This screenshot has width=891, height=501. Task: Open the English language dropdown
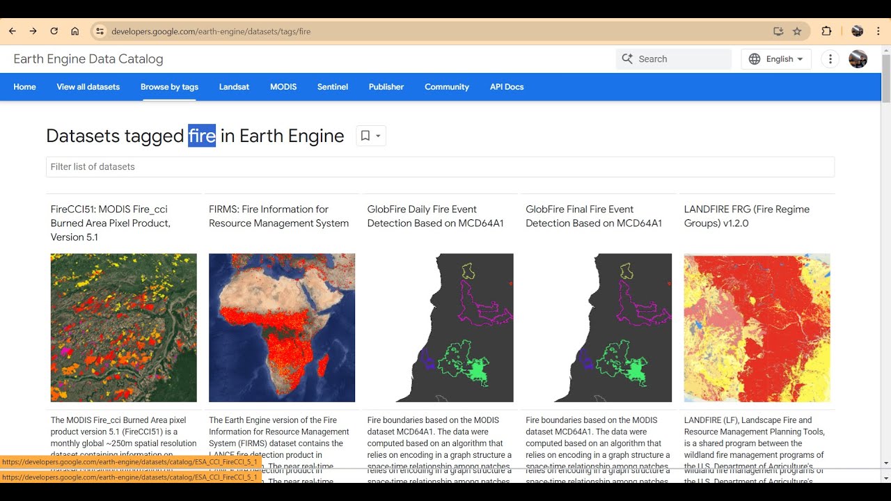pyautogui.click(x=776, y=59)
